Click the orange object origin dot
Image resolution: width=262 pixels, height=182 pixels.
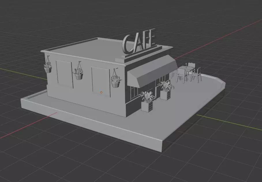click(x=101, y=92)
